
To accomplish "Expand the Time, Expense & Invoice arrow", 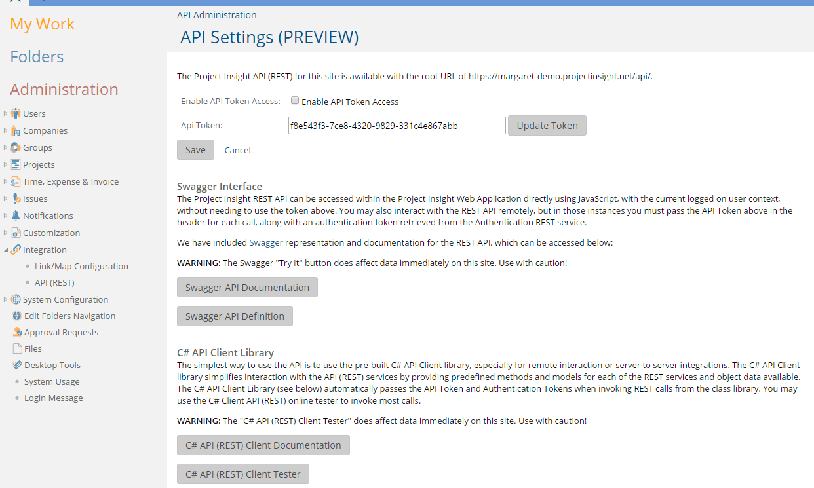I will point(5,181).
